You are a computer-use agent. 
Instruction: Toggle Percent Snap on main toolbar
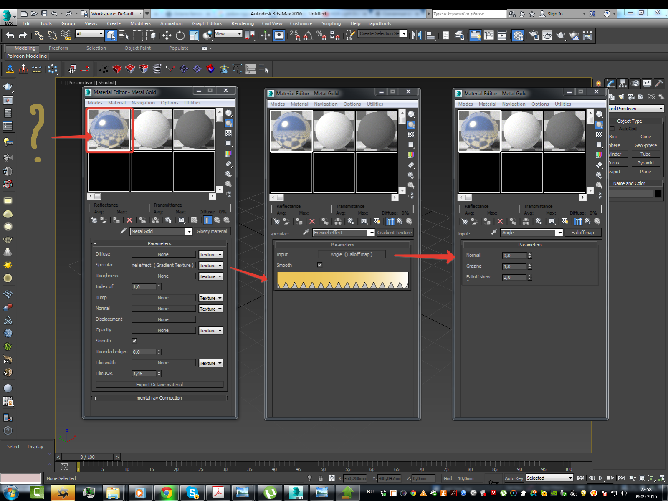click(321, 35)
